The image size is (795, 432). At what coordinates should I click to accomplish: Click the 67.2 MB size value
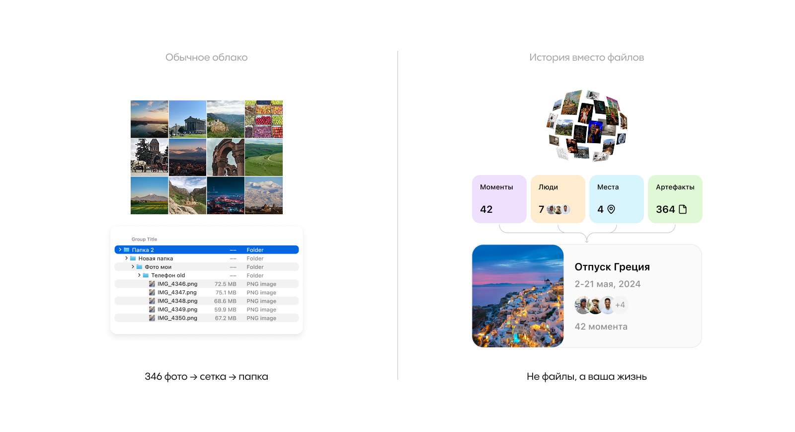[226, 318]
